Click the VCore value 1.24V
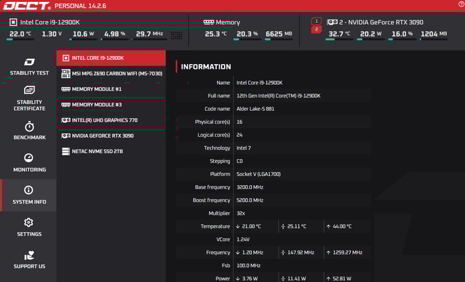 point(243,239)
